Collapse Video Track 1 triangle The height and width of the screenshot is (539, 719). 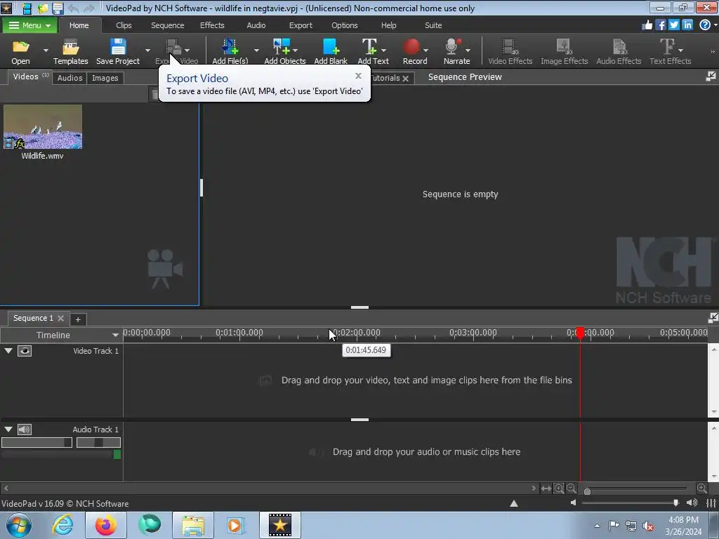pos(8,351)
